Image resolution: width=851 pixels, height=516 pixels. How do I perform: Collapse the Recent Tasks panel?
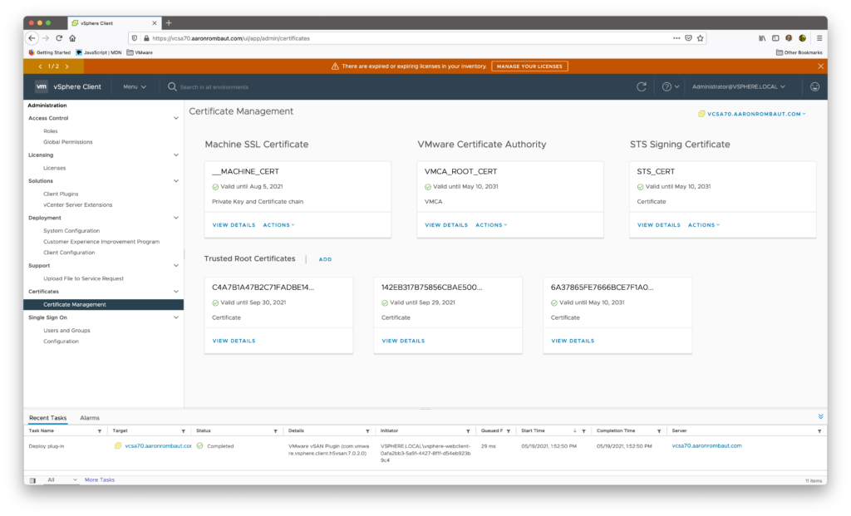[x=820, y=416]
